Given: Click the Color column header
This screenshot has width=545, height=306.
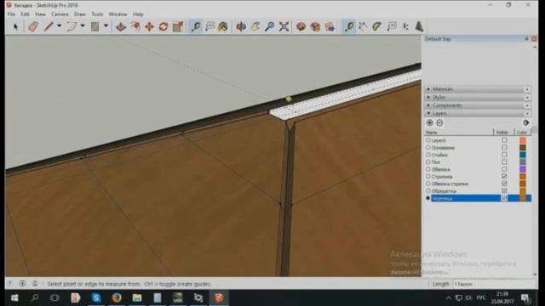Looking at the screenshot, I should pos(522,133).
